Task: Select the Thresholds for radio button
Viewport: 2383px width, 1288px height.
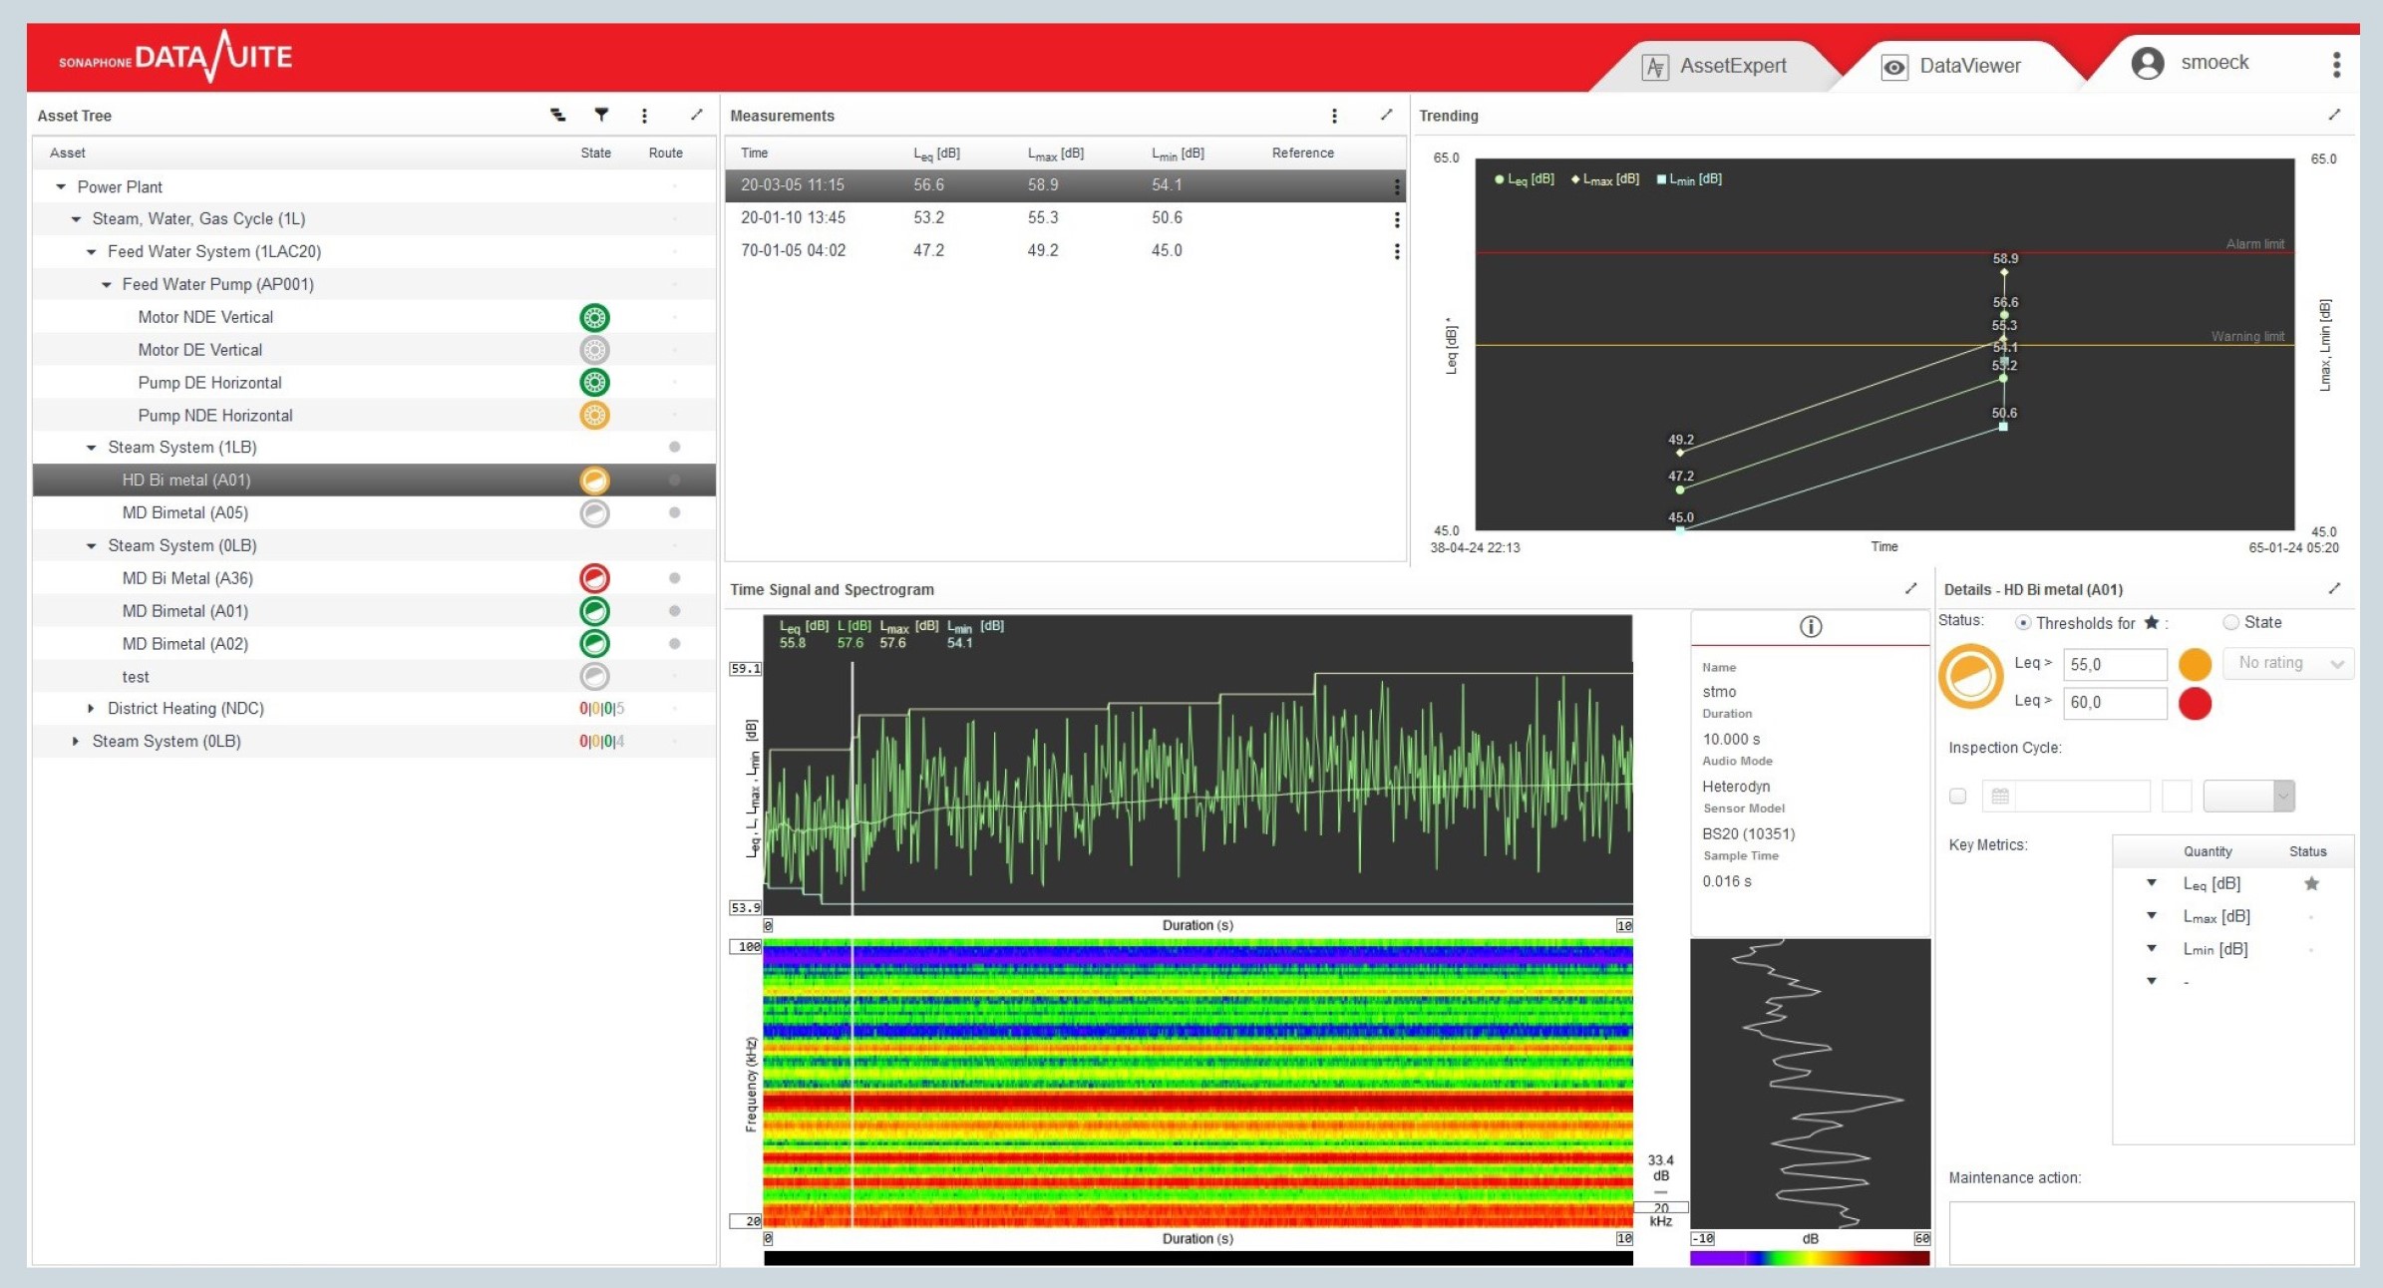Action: point(2023,623)
